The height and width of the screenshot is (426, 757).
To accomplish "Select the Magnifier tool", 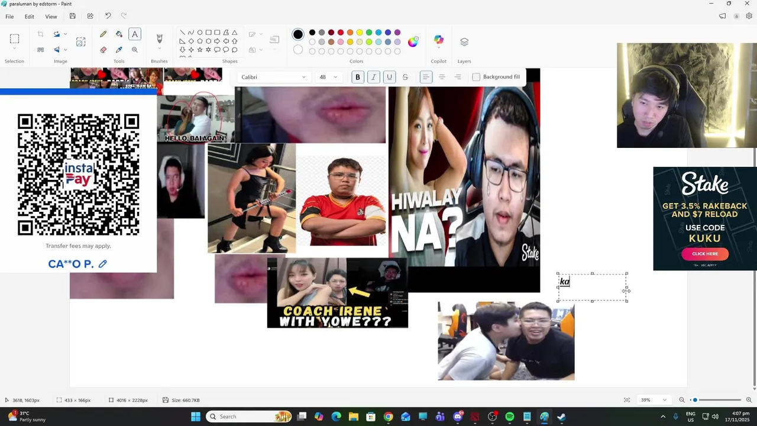I will coord(135,50).
